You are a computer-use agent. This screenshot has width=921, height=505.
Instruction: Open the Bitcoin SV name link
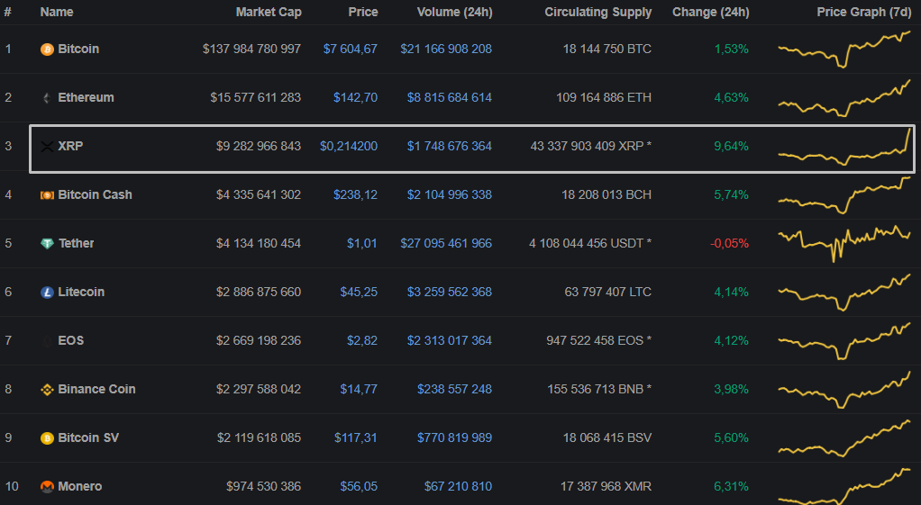pos(88,438)
